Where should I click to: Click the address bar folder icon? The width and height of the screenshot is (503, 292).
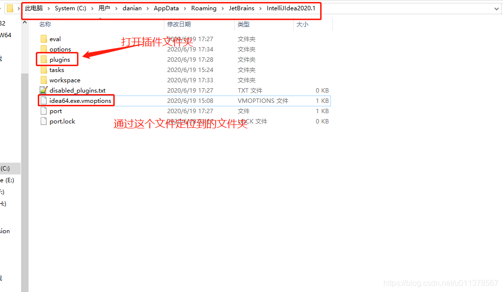[10, 8]
